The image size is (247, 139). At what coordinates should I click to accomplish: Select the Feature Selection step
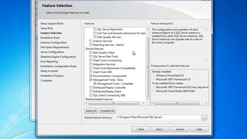(51, 33)
